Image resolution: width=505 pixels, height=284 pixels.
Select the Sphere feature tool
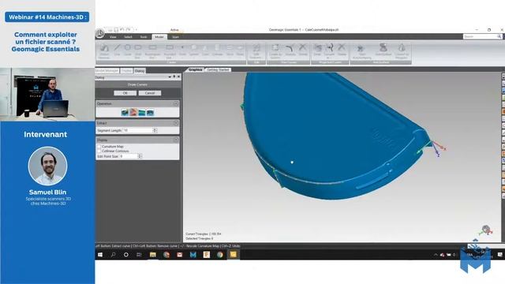[194, 50]
